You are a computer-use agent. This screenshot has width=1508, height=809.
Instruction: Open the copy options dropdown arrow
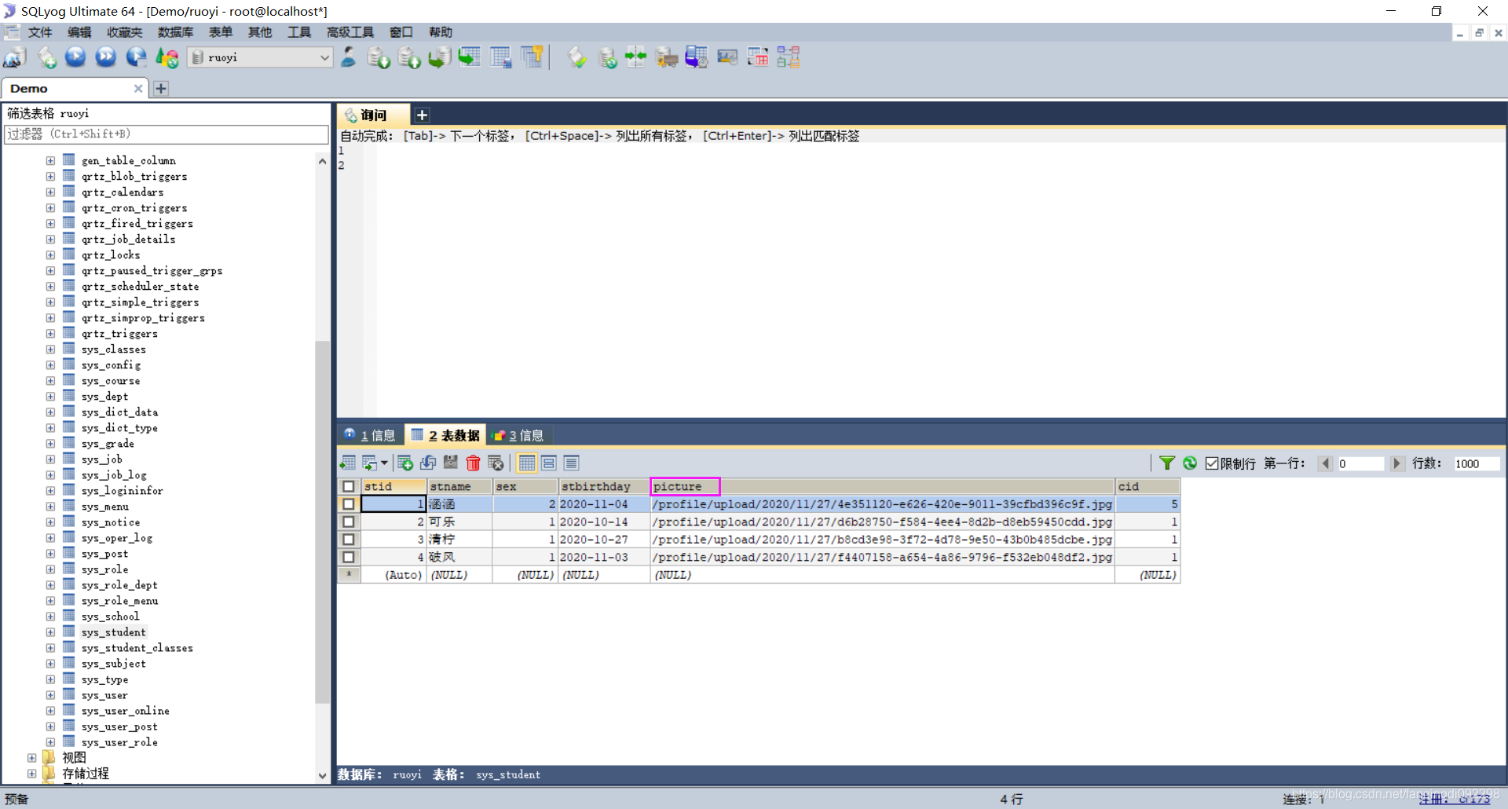tap(384, 463)
